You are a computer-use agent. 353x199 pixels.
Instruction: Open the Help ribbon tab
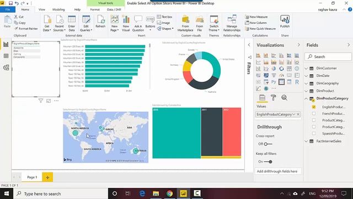77,9
